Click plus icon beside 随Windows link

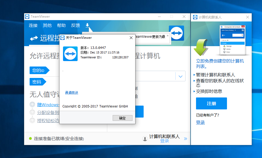tap(32, 105)
